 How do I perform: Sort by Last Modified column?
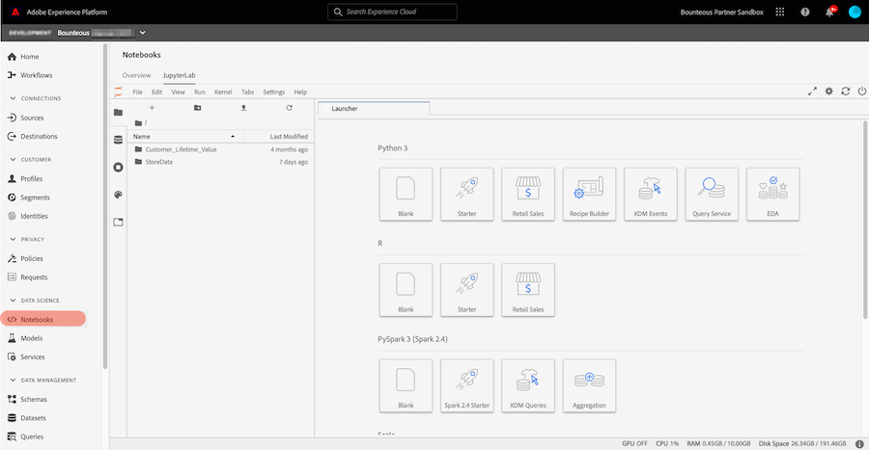point(279,136)
